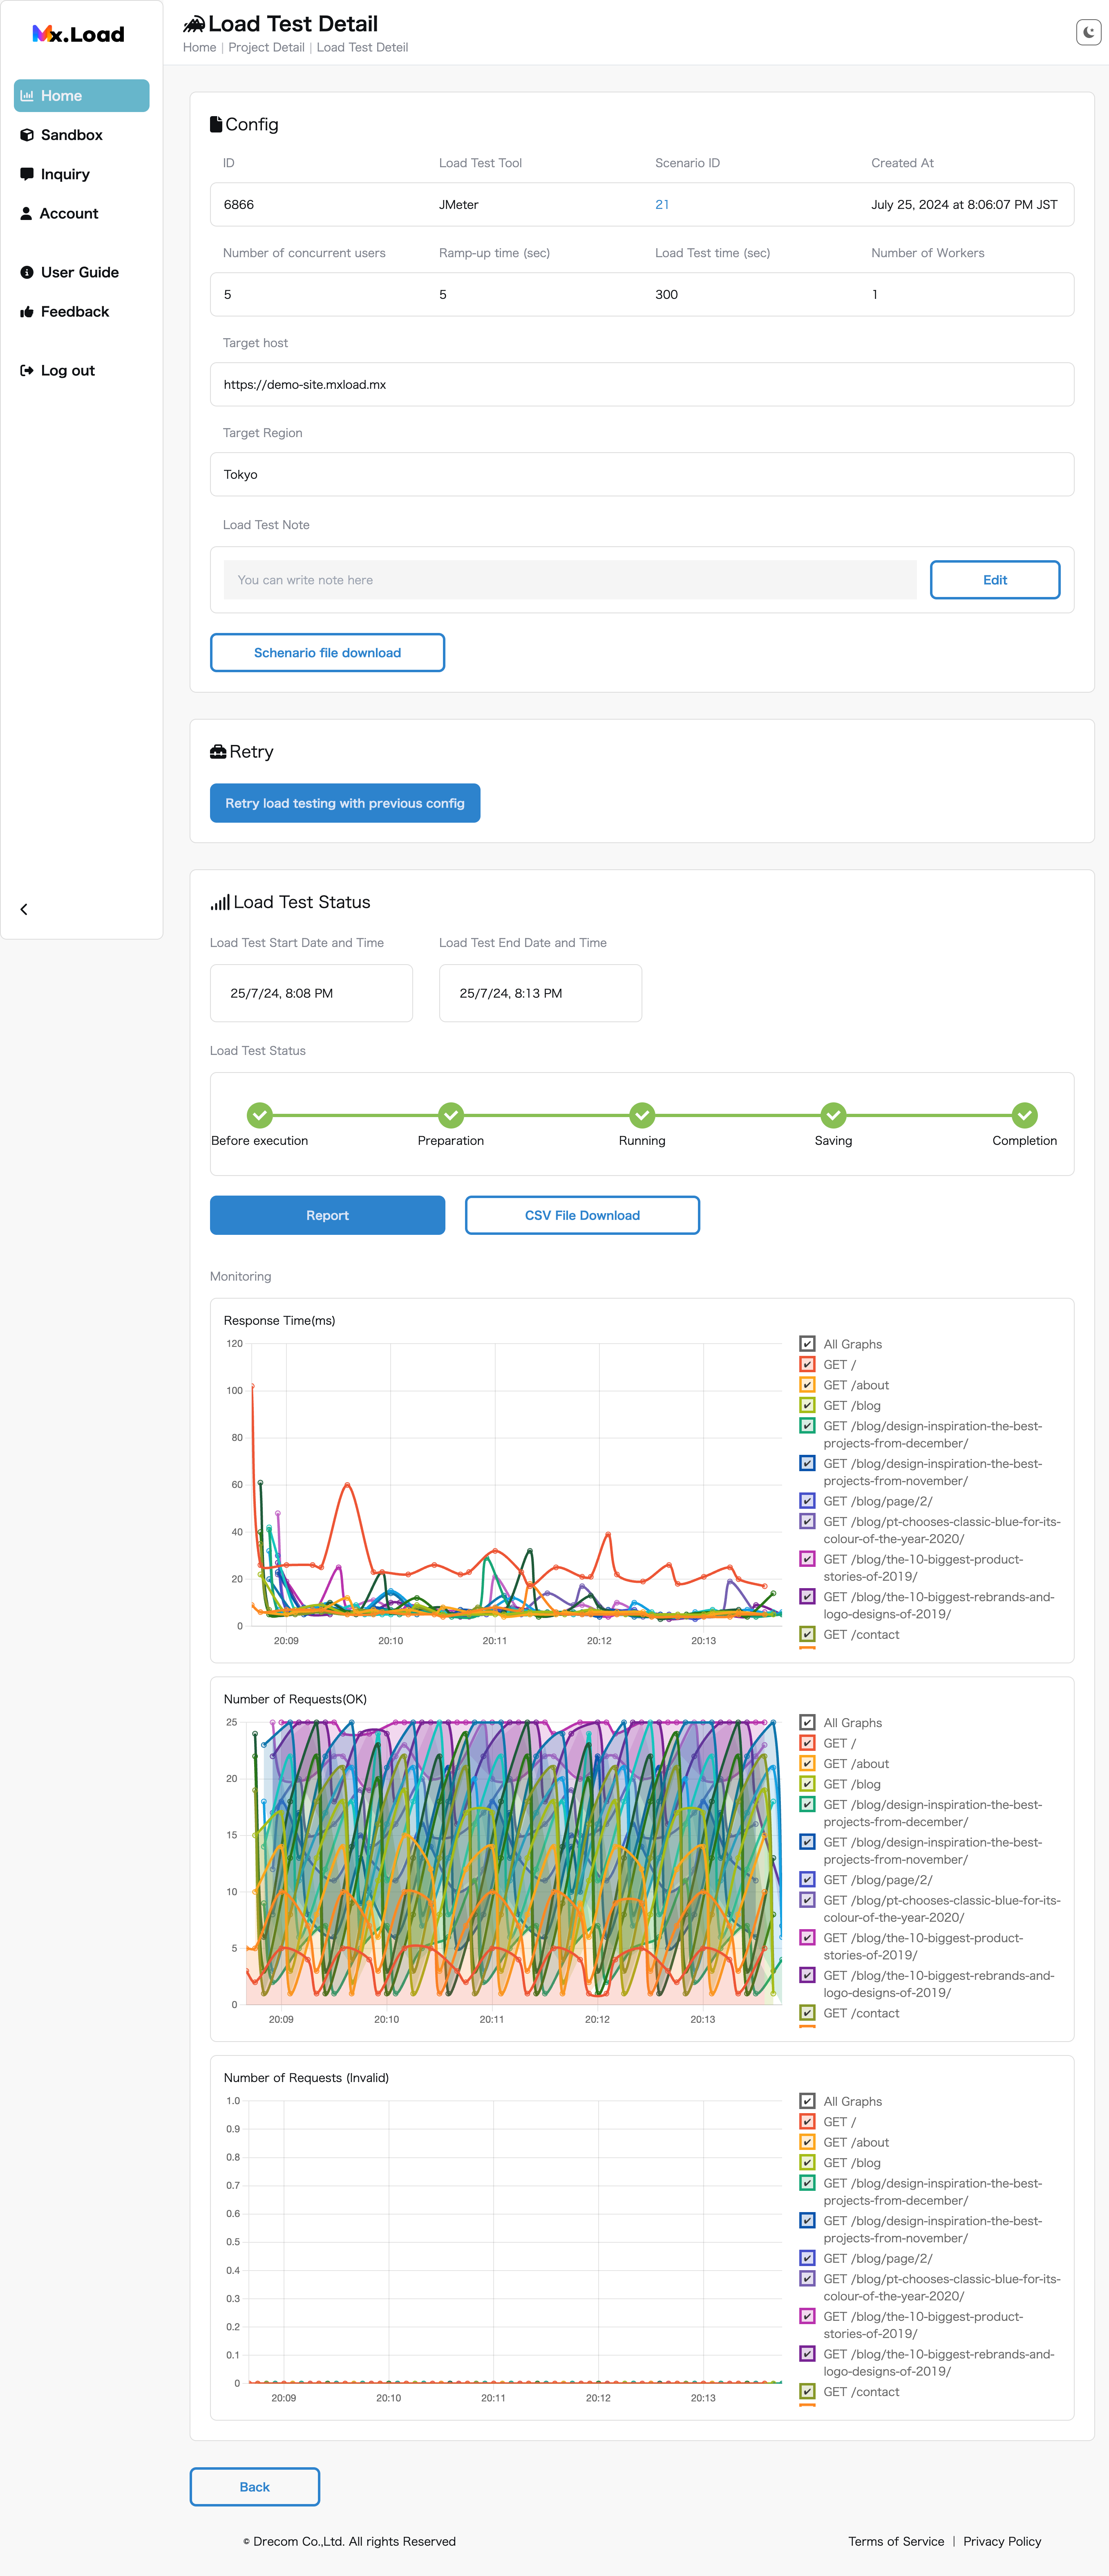Open Feedback page
Viewport: 1109px width, 2576px height.
(x=74, y=312)
